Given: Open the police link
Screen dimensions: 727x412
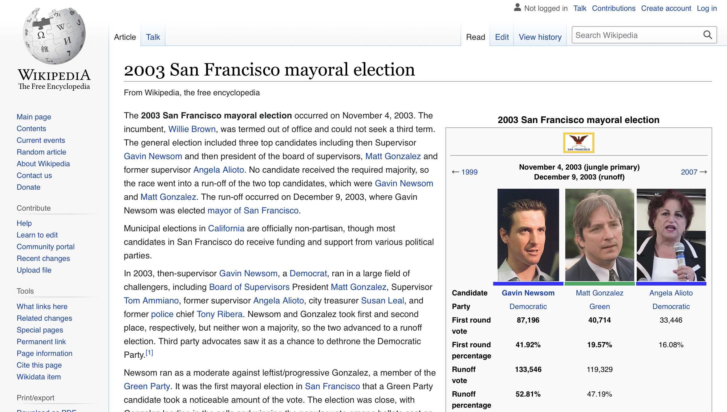Looking at the screenshot, I should pyautogui.click(x=162, y=314).
